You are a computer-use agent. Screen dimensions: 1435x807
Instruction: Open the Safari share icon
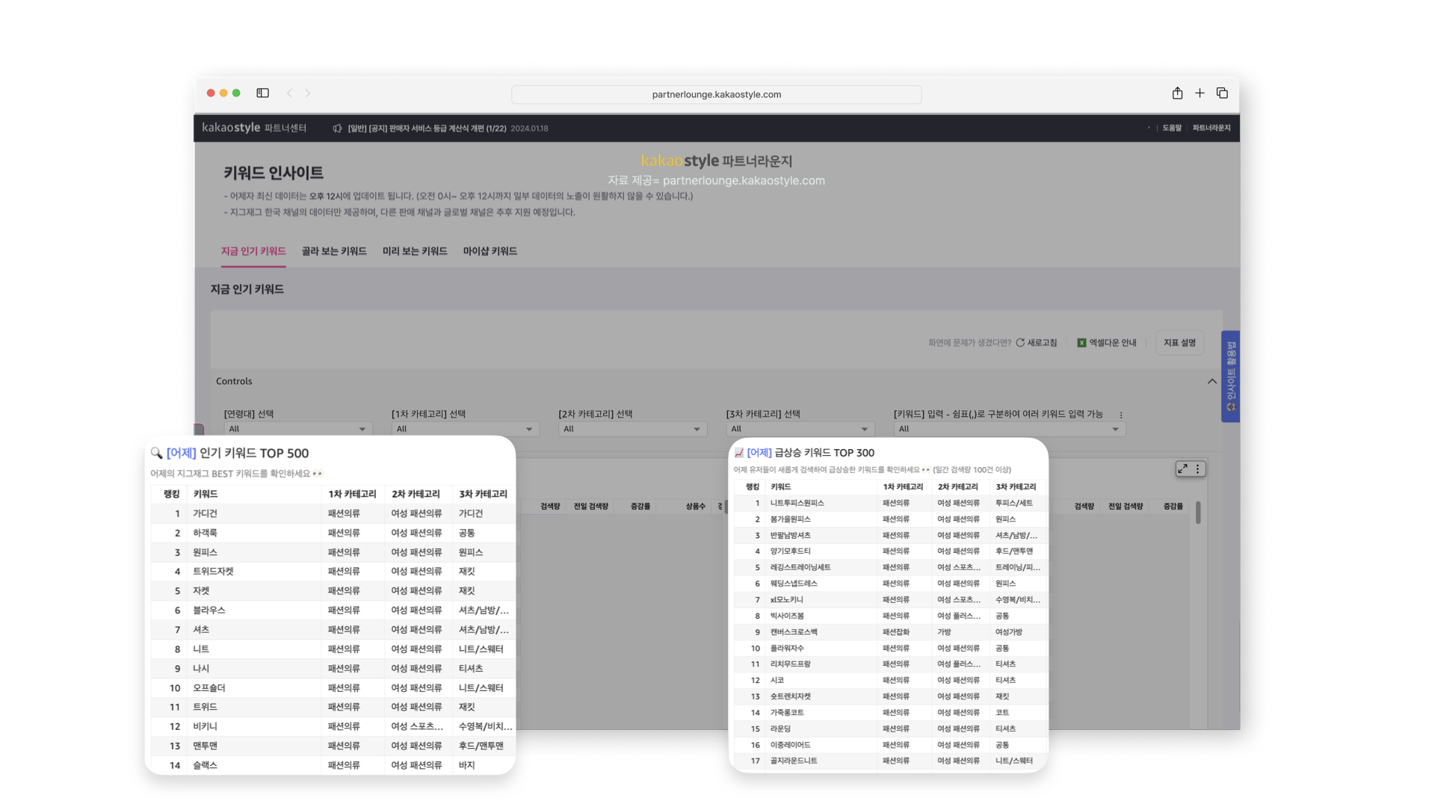[x=1177, y=93]
